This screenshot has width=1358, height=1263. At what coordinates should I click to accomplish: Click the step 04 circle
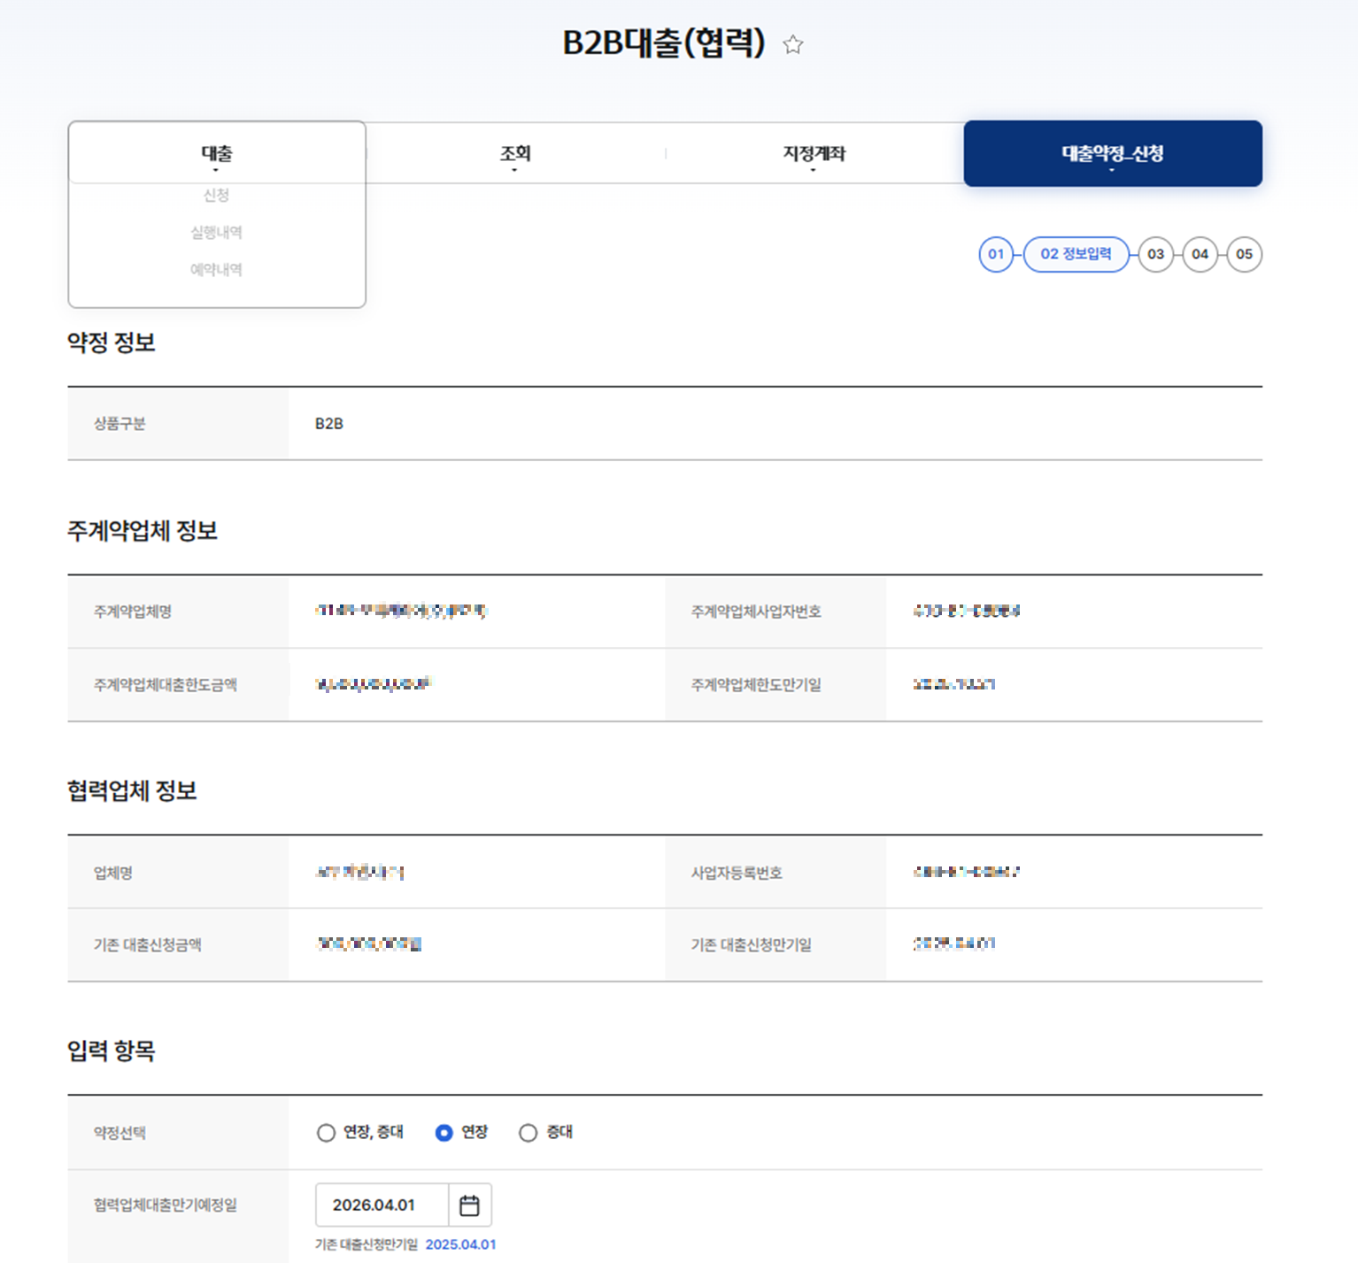point(1200,254)
